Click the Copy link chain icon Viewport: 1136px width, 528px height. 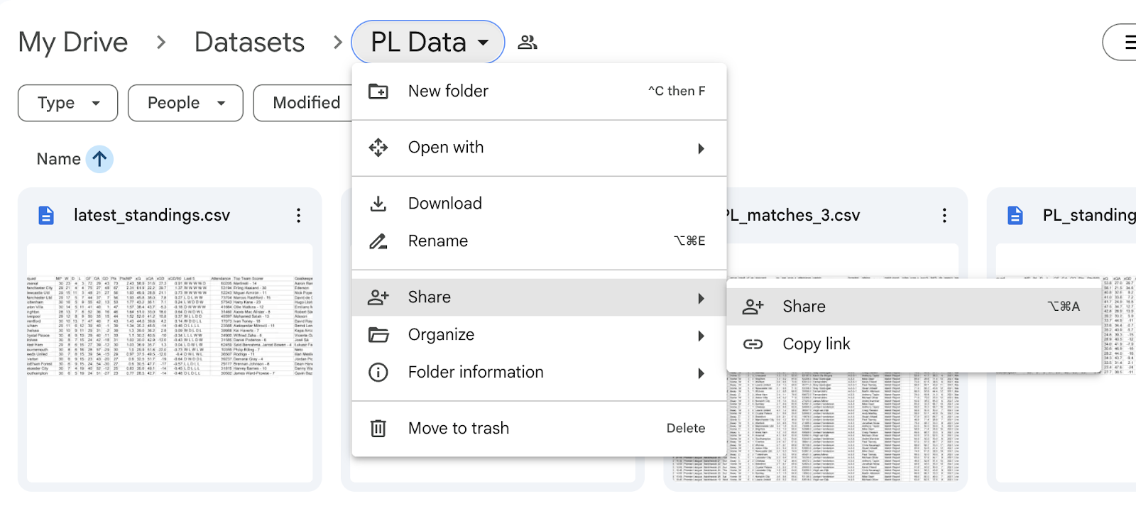click(x=753, y=344)
